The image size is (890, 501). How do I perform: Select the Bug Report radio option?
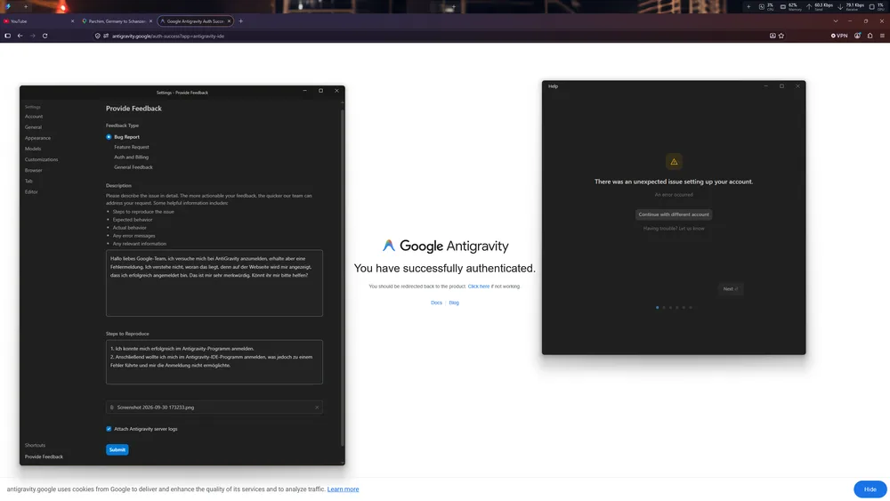pos(109,137)
